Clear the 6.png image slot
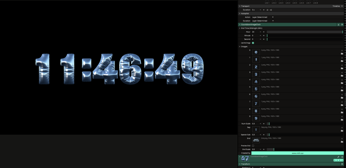346x168 pixels. (x=342, y=95)
